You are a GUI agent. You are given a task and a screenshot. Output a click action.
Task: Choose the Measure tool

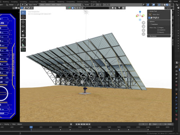coord(23,45)
